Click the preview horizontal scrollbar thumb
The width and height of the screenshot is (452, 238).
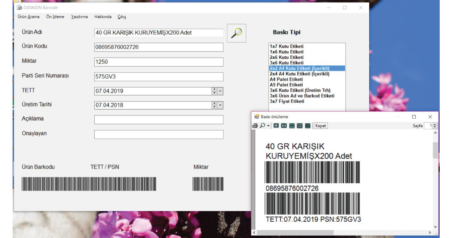click(295, 232)
